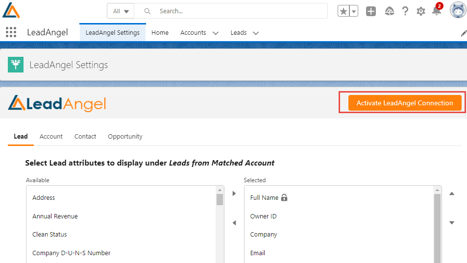Move the selection to Selected with the right arrow
The width and height of the screenshot is (467, 263).
[234, 193]
